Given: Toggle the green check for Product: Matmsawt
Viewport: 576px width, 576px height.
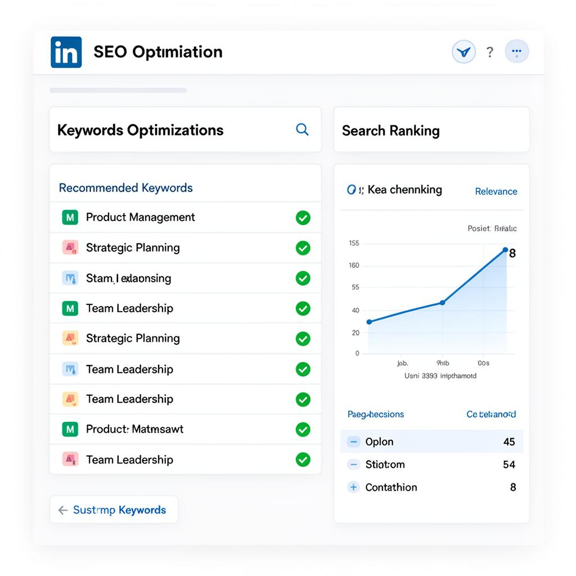Looking at the screenshot, I should (303, 429).
